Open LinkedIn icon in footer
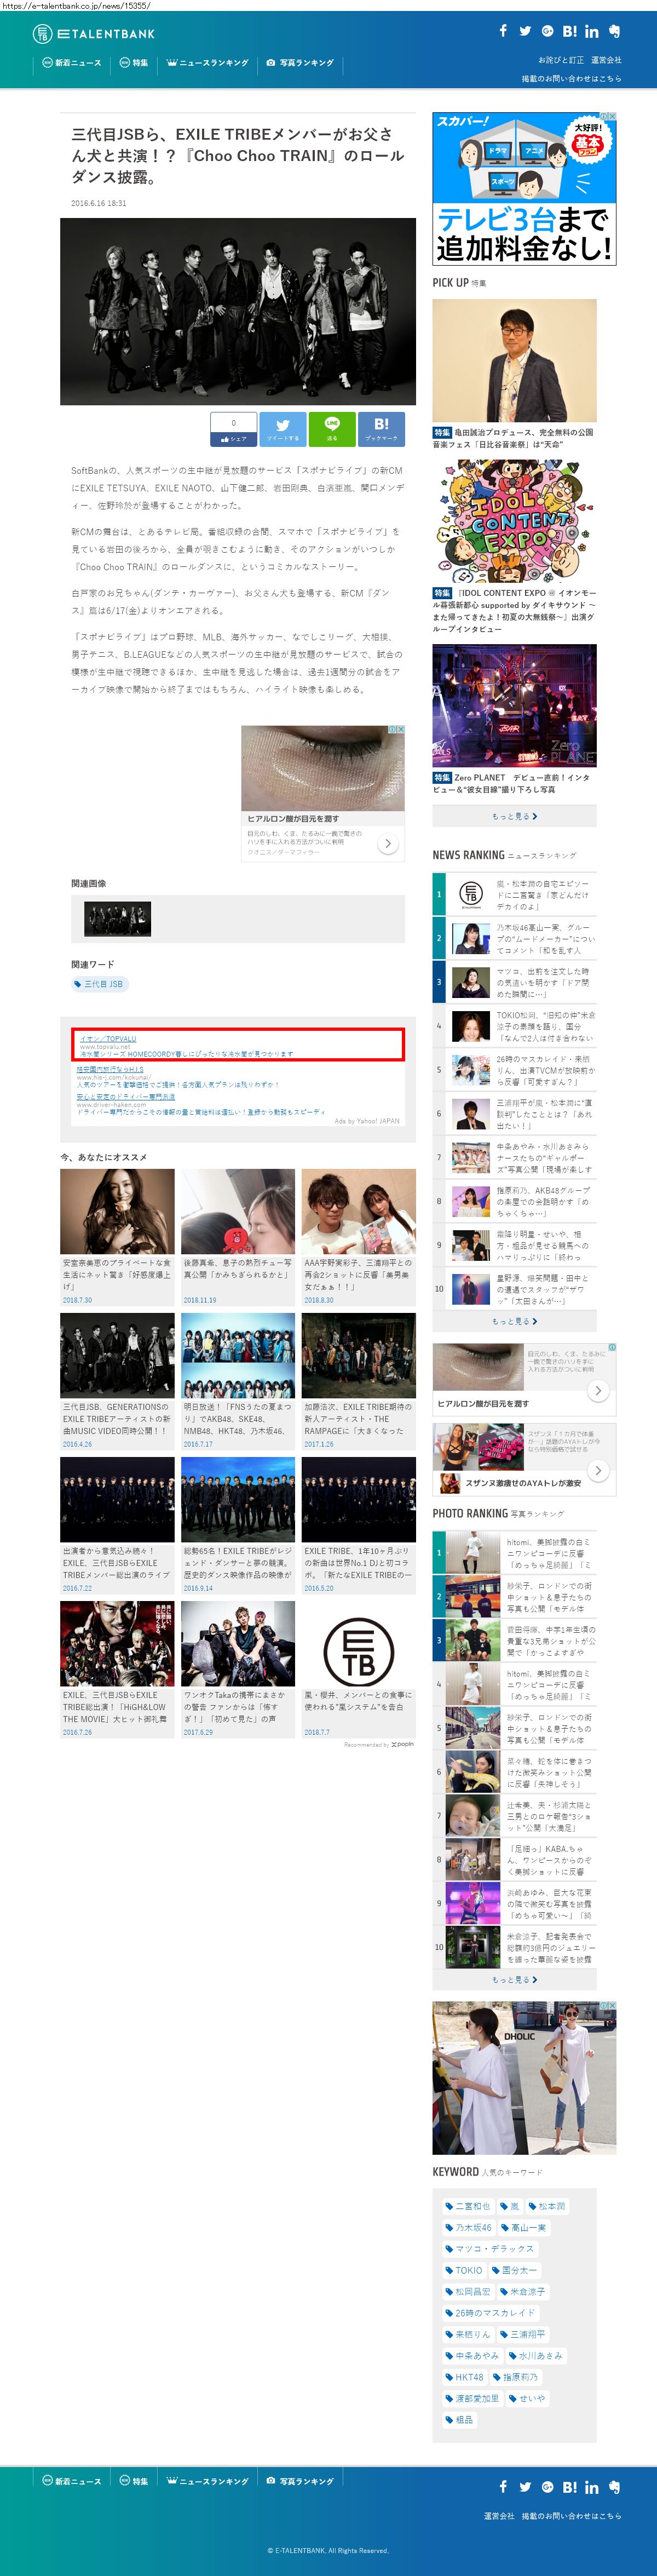Viewport: 657px width, 2576px height. [x=592, y=2486]
